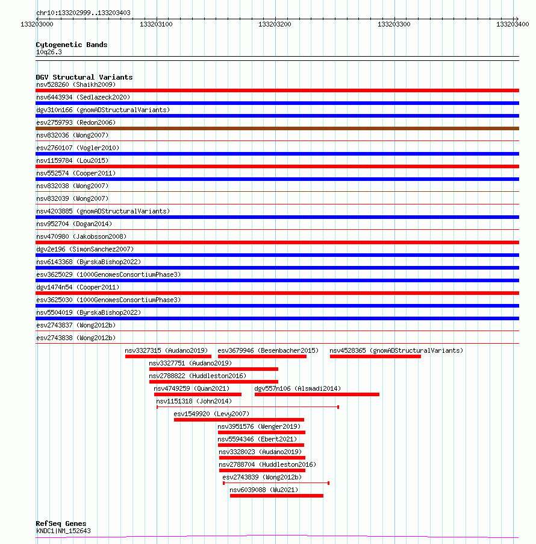The width and height of the screenshot is (536, 544).
Task: Select red bar under nsv6039088 (Wu2021)
Action: tap(277, 496)
